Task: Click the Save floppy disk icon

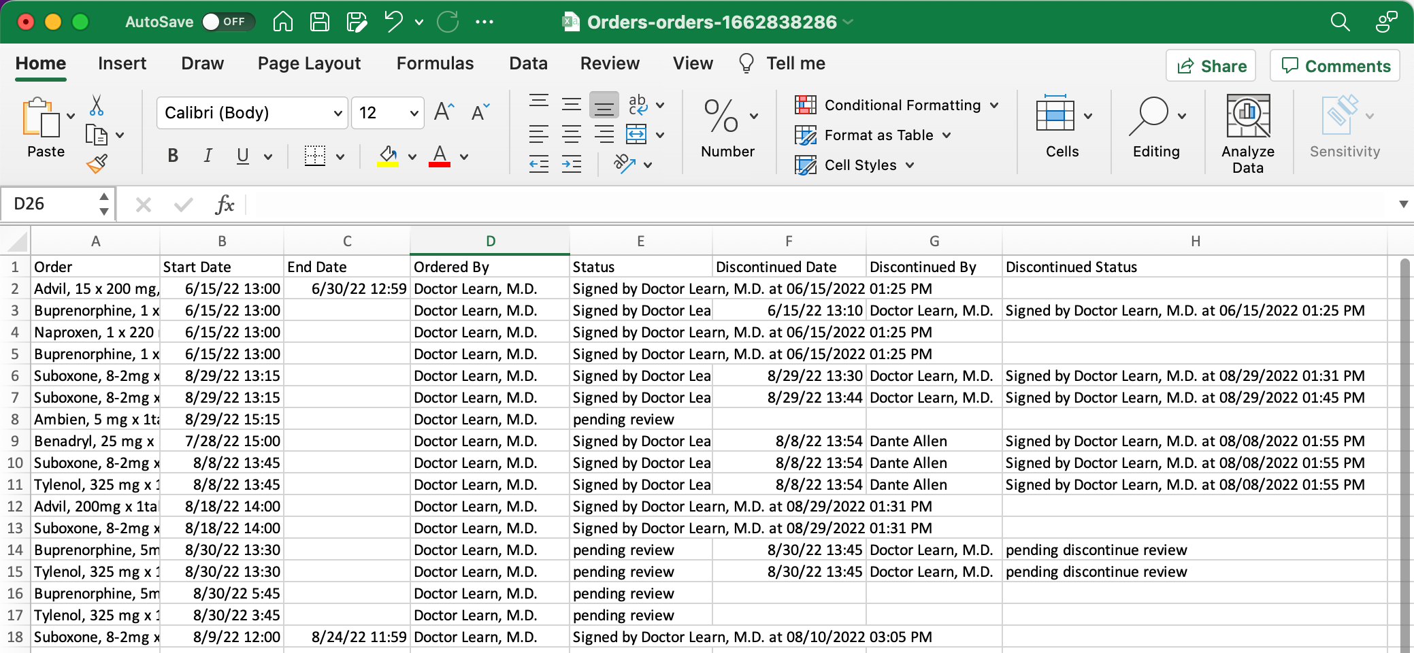Action: [x=319, y=22]
